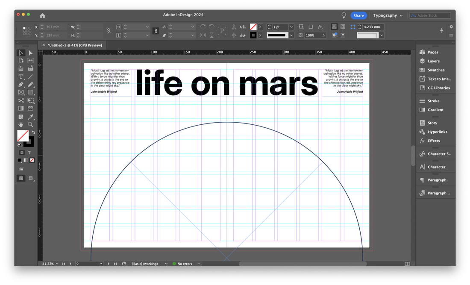
Task: Pick the Eyedropper tool
Action: pos(31,117)
